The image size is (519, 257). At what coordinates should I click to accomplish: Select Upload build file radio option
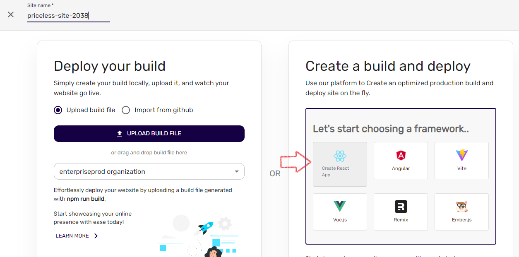click(58, 110)
